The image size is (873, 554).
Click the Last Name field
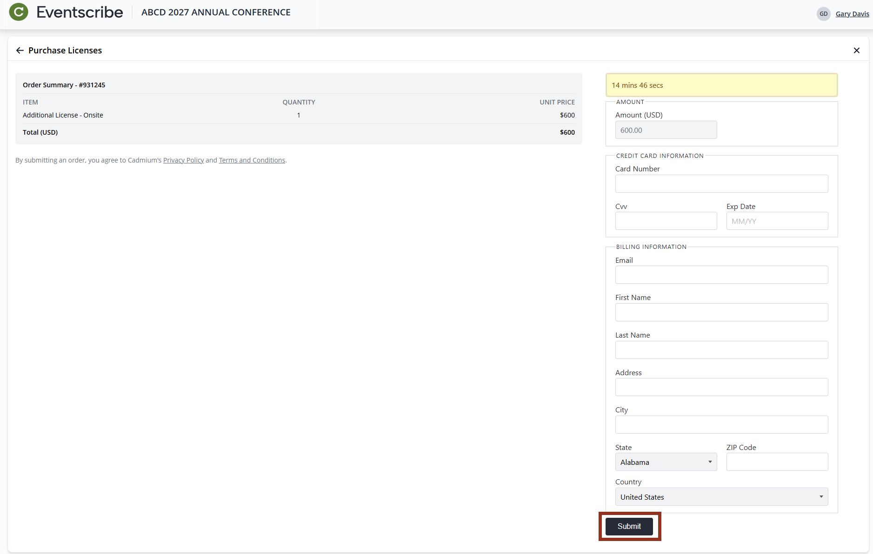coord(721,350)
